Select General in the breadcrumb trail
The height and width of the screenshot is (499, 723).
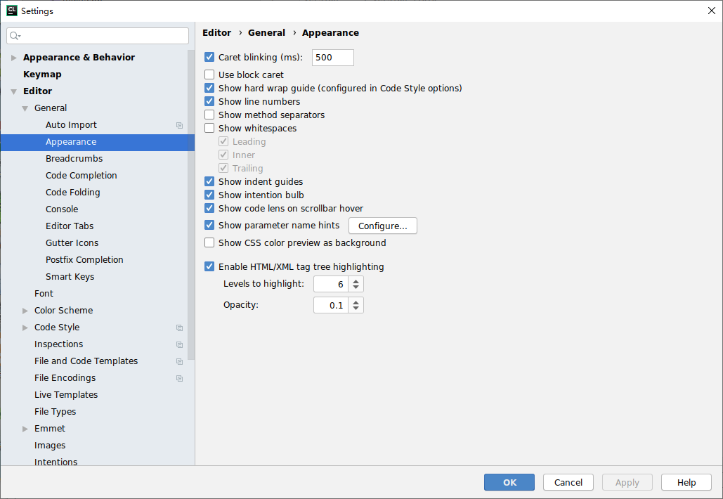click(x=266, y=32)
